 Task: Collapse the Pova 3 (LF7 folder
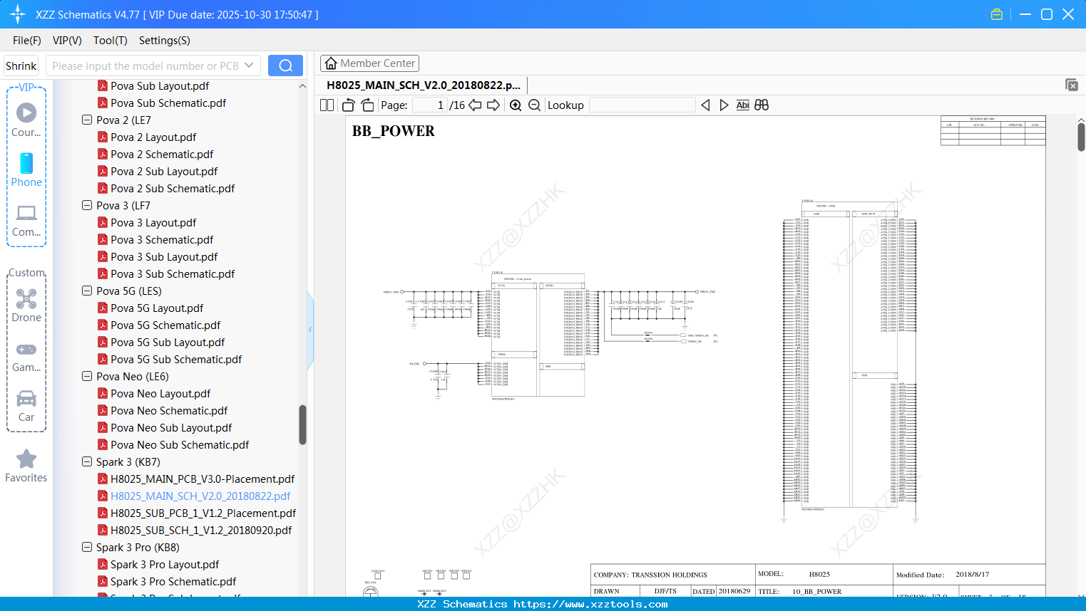[87, 205]
